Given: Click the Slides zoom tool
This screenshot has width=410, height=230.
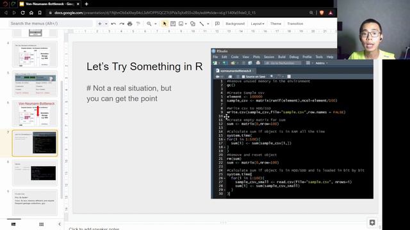Looking at the screenshot, I should tap(149, 24).
